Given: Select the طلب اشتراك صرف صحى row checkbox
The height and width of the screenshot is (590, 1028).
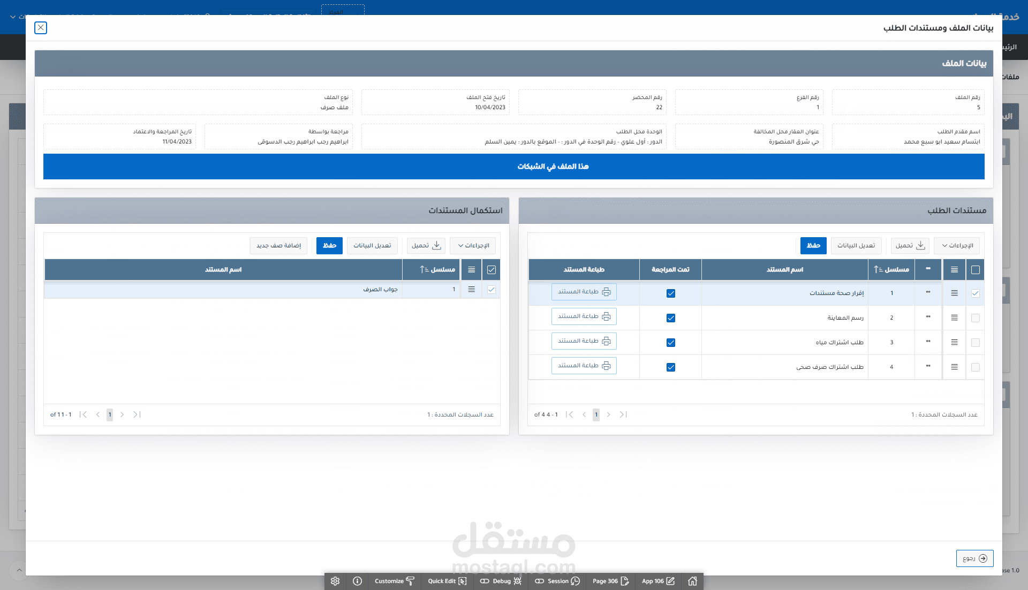Looking at the screenshot, I should (975, 367).
